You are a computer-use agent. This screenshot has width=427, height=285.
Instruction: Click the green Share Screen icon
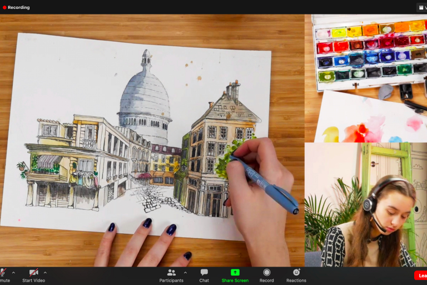pyautogui.click(x=235, y=272)
